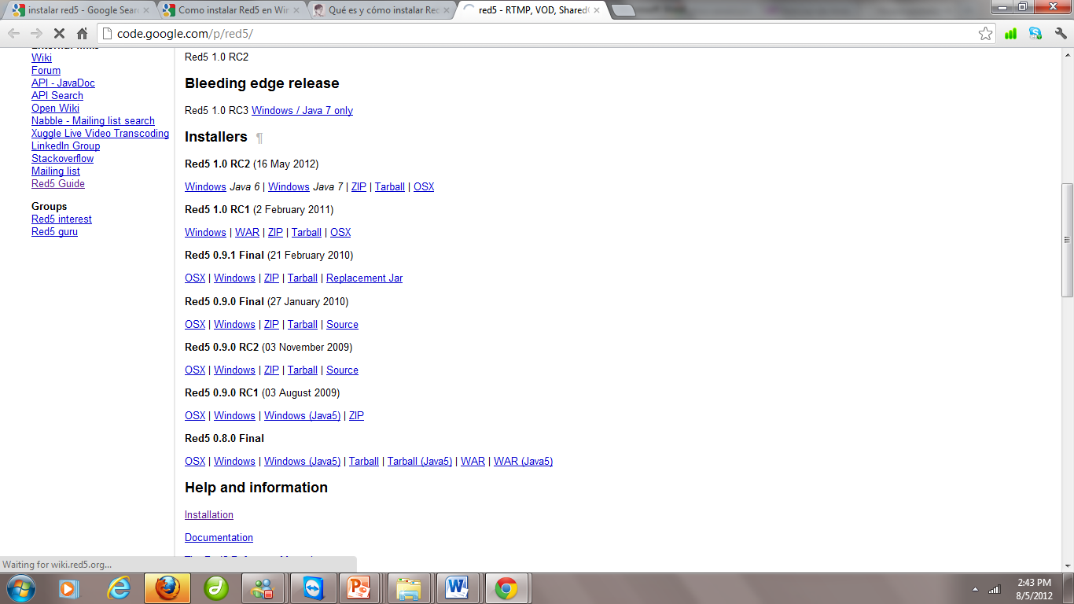The height and width of the screenshot is (604, 1074).
Task: Open the Documentation help link
Action: pos(219,537)
